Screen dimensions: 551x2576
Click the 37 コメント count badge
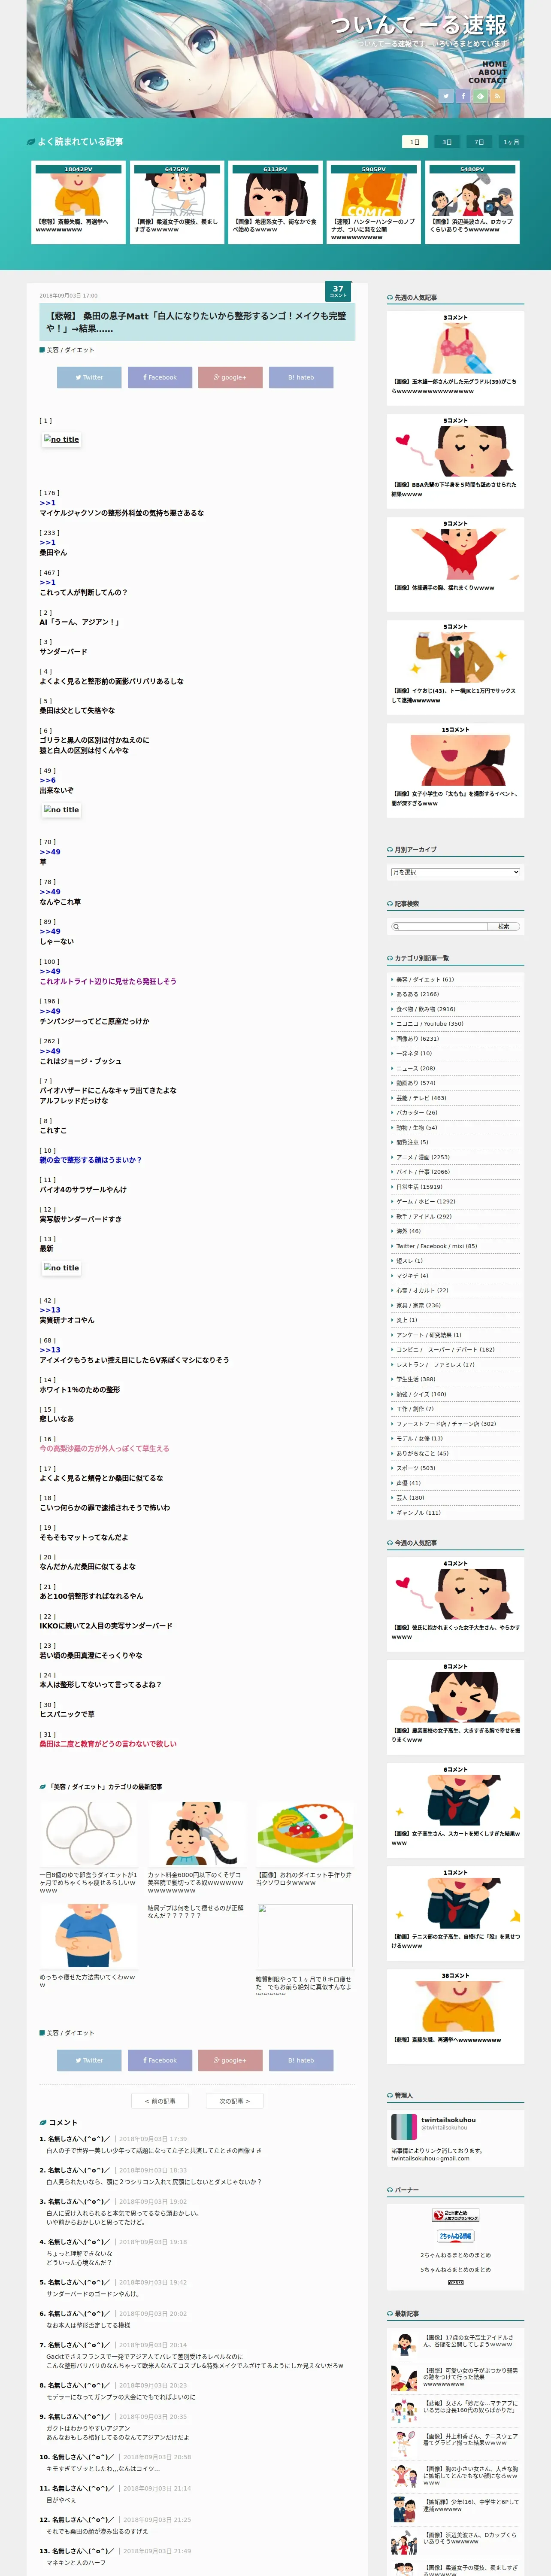(x=338, y=291)
